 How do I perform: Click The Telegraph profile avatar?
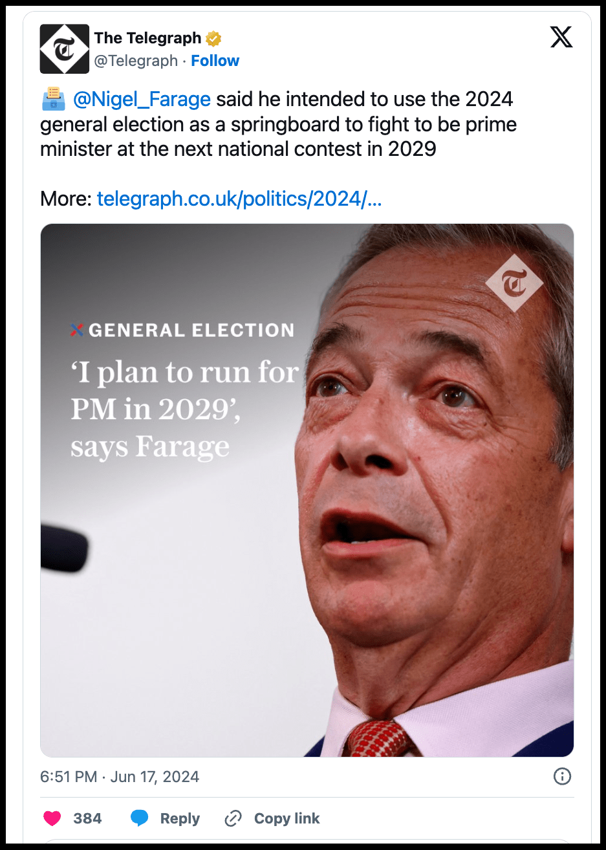[64, 49]
